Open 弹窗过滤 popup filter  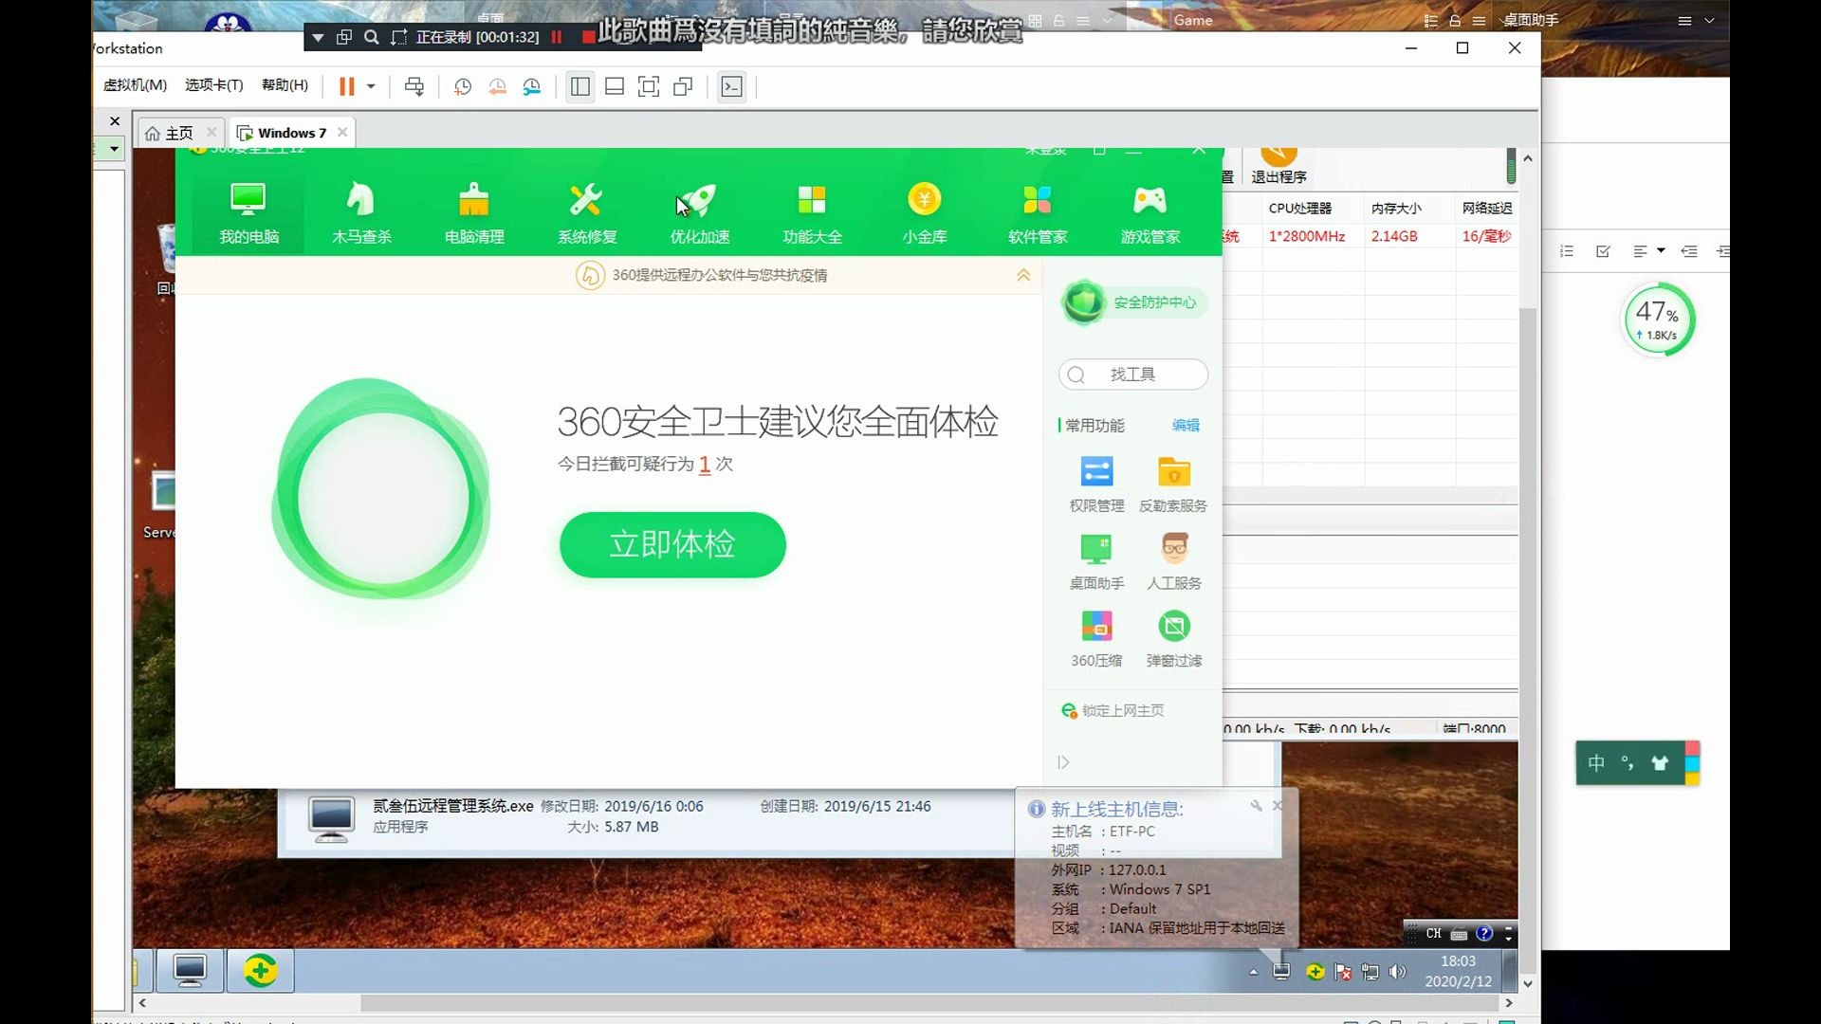1174,639
